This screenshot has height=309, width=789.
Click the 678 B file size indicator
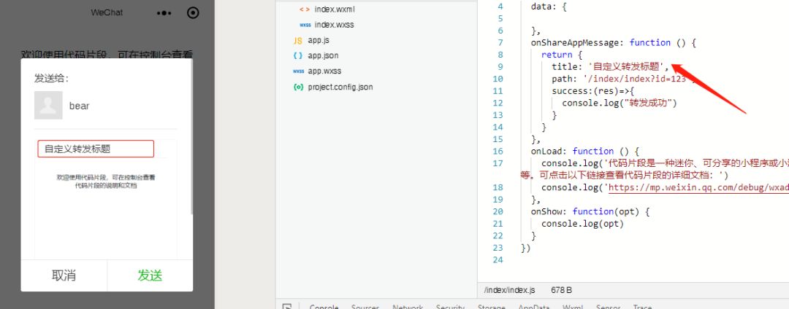[562, 290]
